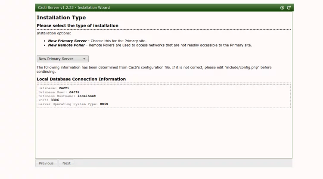The image size is (323, 179).
Task: Click the refresh icon in wizard header
Action: point(289,8)
